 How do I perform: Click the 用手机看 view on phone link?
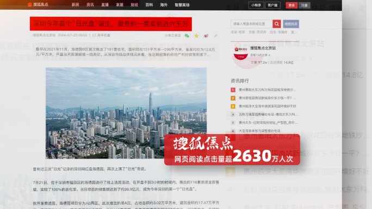[101, 35]
